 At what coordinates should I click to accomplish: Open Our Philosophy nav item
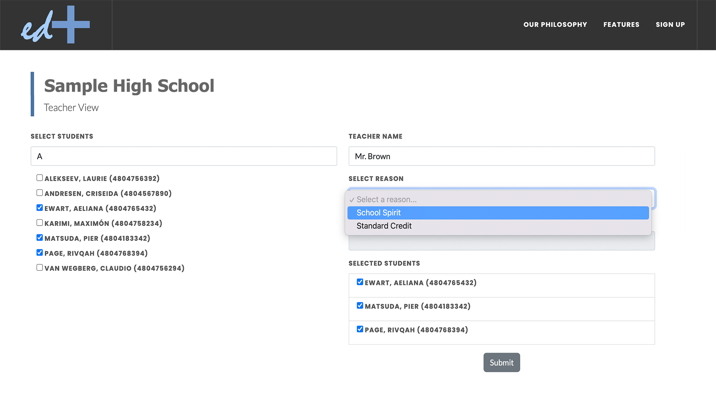click(555, 25)
